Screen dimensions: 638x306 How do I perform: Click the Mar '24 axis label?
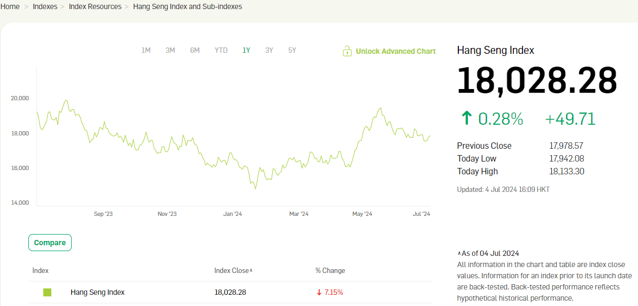[x=298, y=214]
